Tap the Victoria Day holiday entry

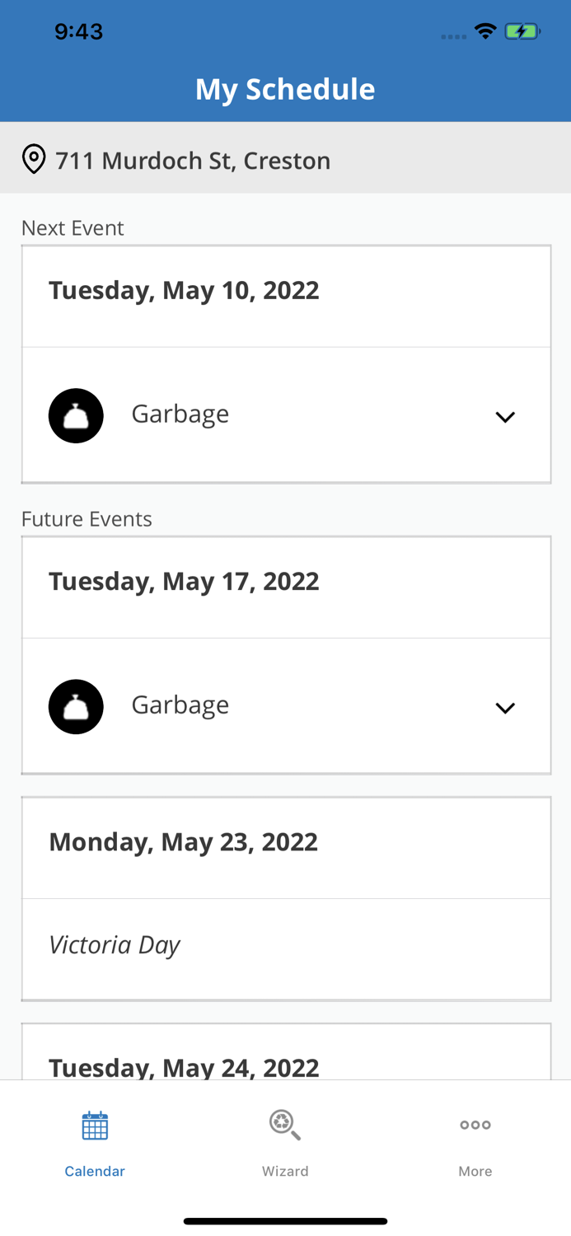pos(115,945)
